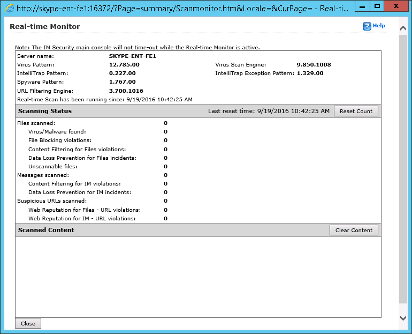Open the Help link

(x=379, y=26)
